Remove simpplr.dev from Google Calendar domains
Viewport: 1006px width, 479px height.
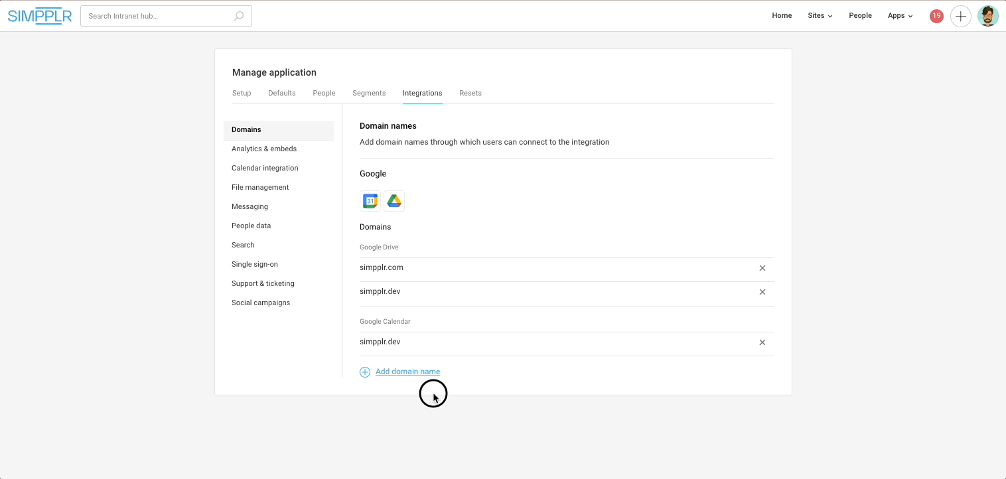pyautogui.click(x=762, y=342)
